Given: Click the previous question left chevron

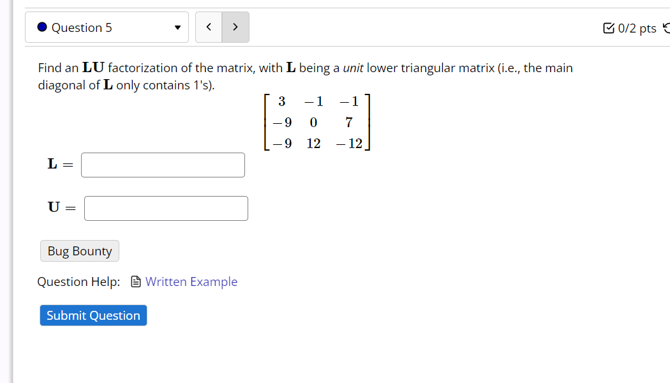Looking at the screenshot, I should [x=209, y=27].
